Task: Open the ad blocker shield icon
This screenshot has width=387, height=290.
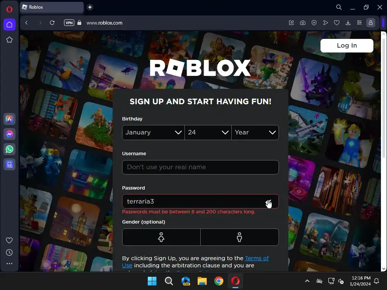Action: click(x=314, y=23)
